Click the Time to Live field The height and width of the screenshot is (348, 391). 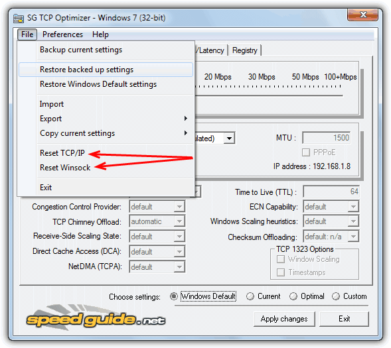tap(331, 192)
